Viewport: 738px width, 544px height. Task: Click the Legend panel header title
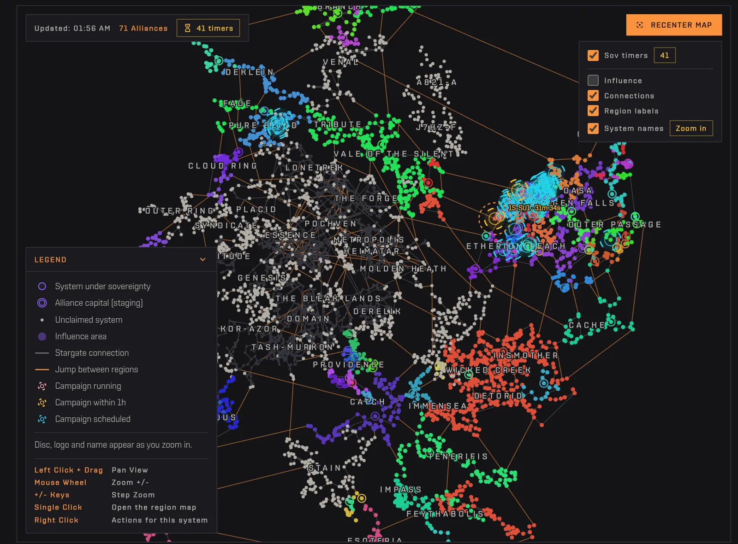(x=50, y=260)
